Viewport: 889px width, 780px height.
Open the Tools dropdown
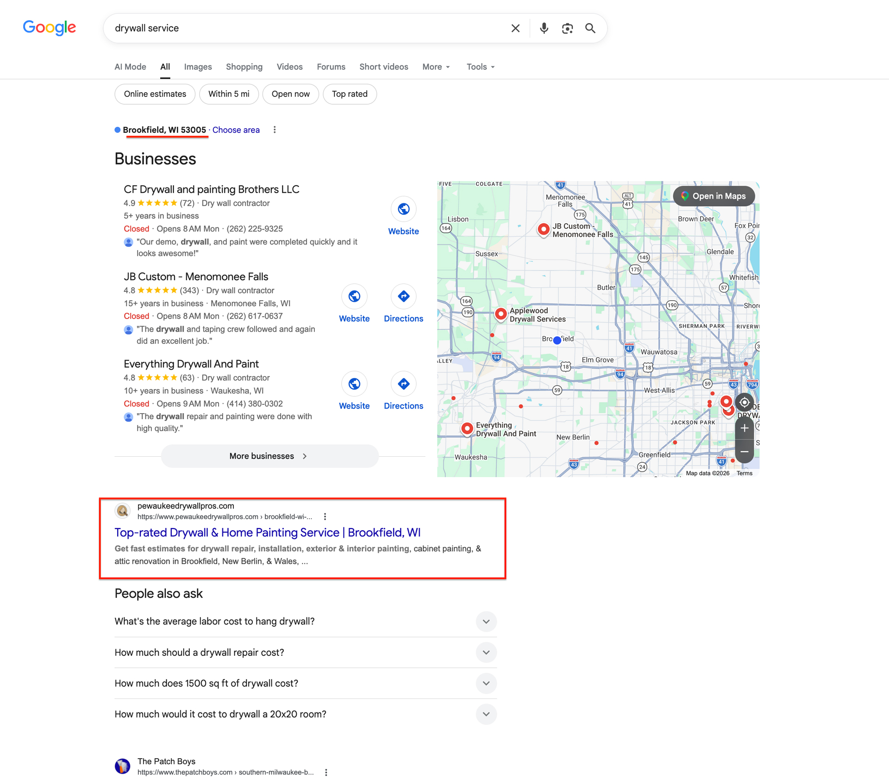(x=481, y=67)
